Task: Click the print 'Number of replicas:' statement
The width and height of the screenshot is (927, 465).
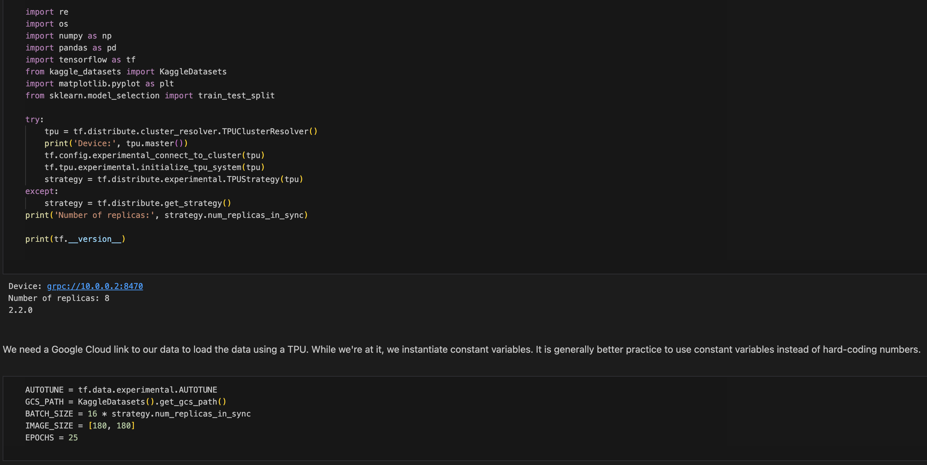Action: tap(166, 215)
